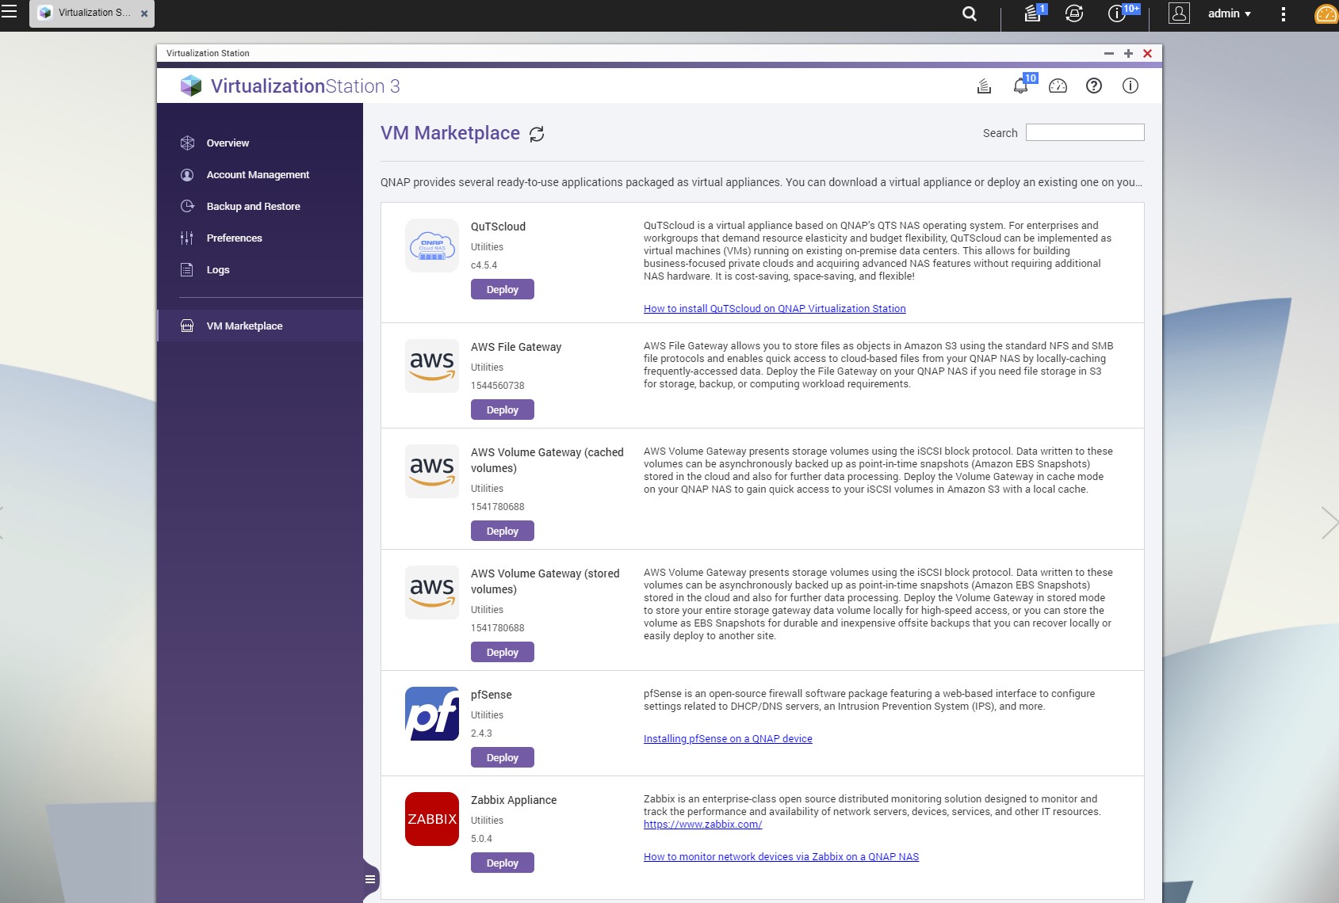The image size is (1339, 903).
Task: Deploy the pfSense appliance
Action: [x=503, y=758]
